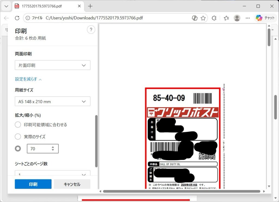Select 印刷可能領域に合わせる radio option
Viewport: 279px width, 202px height.
(x=18, y=125)
